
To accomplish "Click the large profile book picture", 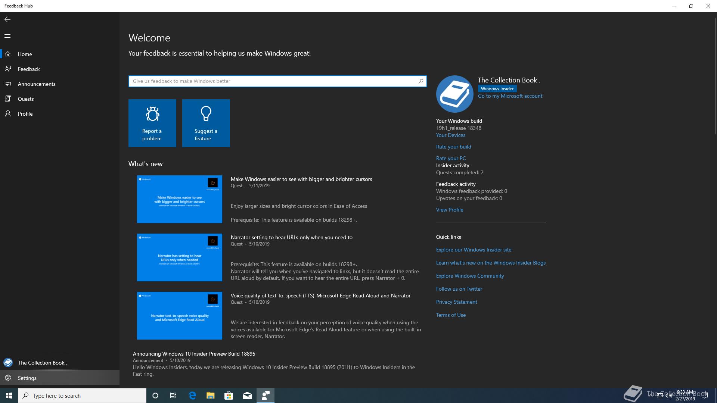I will click(x=454, y=94).
